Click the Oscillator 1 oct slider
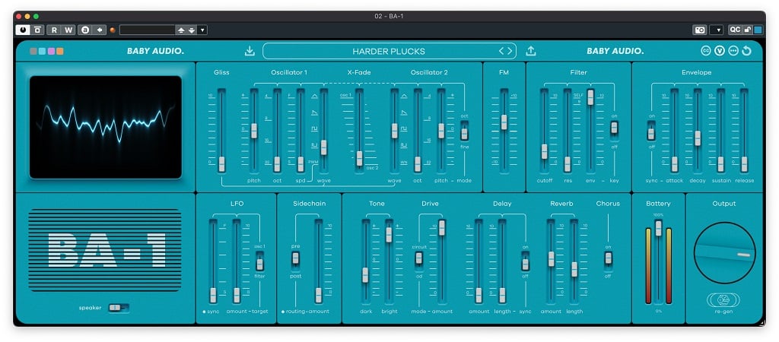This screenshot has height=342, width=779. [277, 164]
